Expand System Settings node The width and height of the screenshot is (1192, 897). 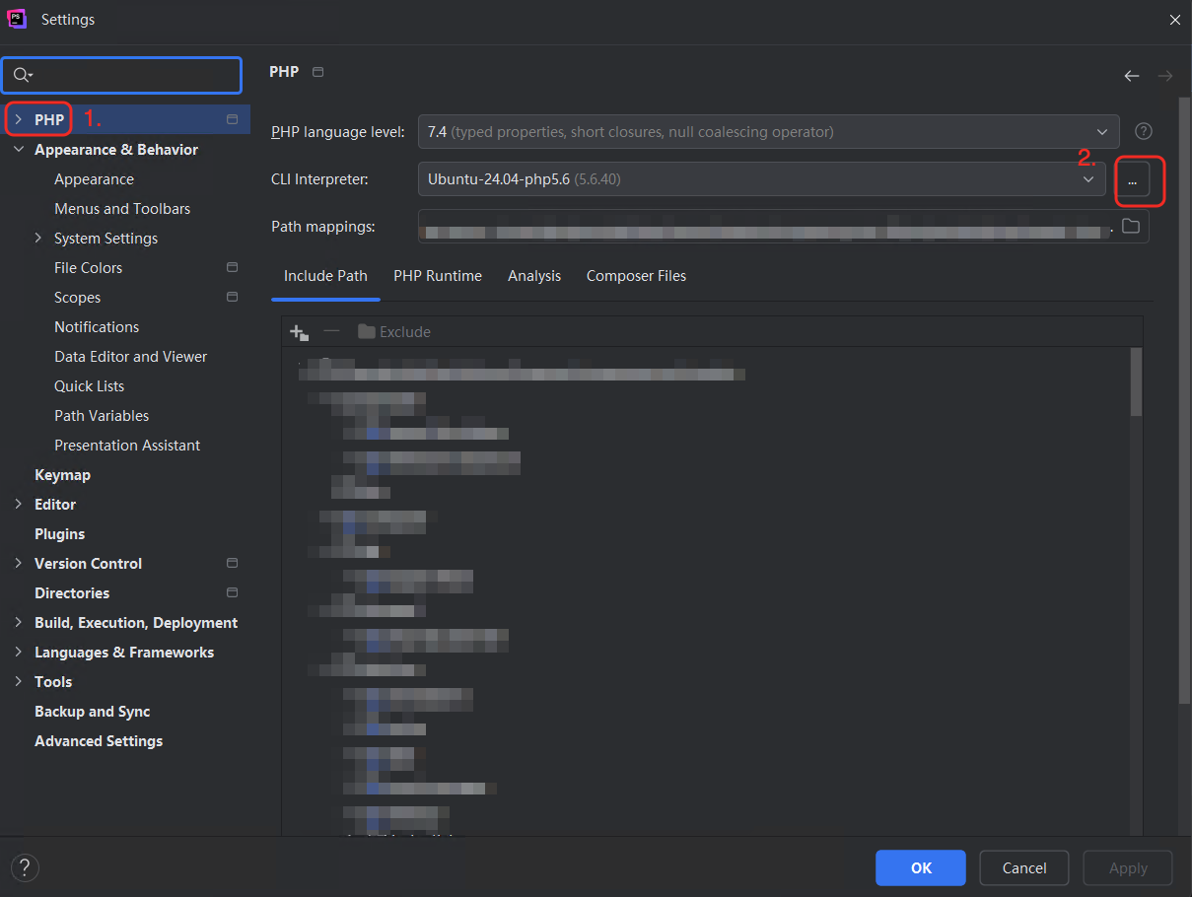[38, 238]
